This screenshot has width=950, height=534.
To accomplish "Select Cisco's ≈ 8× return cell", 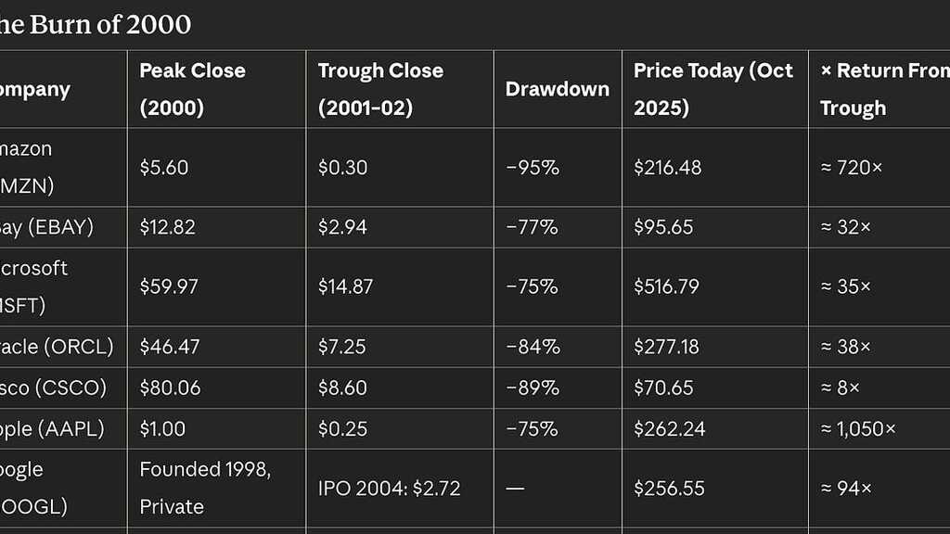I will click(x=841, y=388).
